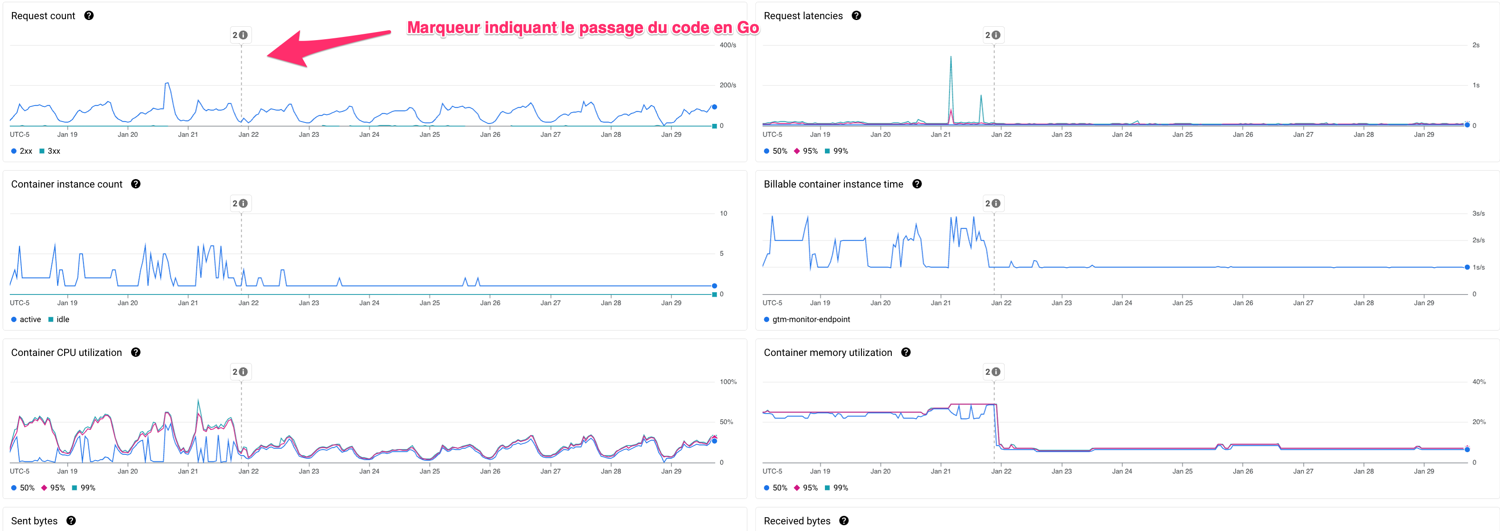Screen dimensions: 1500x531
Task: Hide the idle series in instance count legend
Action: [x=59, y=319]
